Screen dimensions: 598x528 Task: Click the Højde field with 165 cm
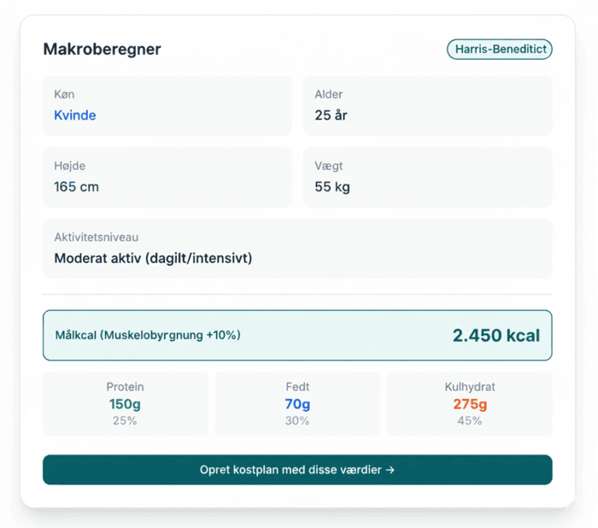point(167,177)
